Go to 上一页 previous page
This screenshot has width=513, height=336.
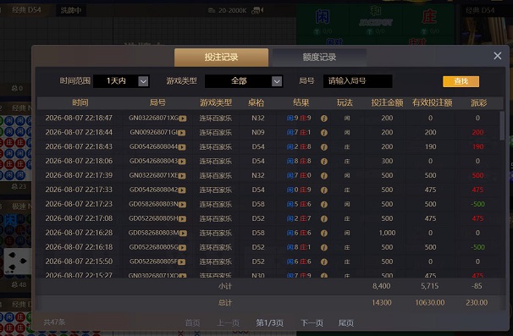[228, 323]
